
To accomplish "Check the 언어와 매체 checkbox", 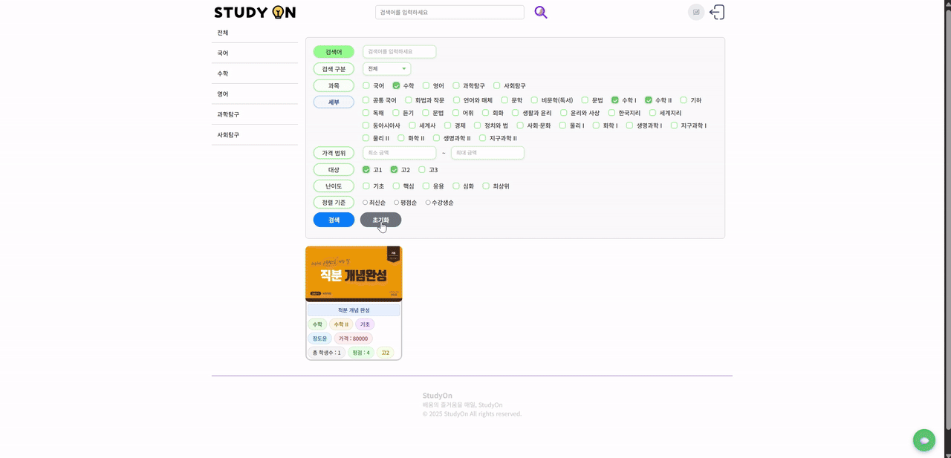I will (x=457, y=99).
